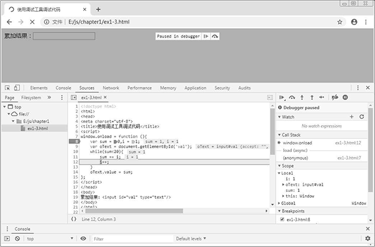Resume script in the page overlay
The height and width of the screenshot is (247, 375).
[206, 36]
